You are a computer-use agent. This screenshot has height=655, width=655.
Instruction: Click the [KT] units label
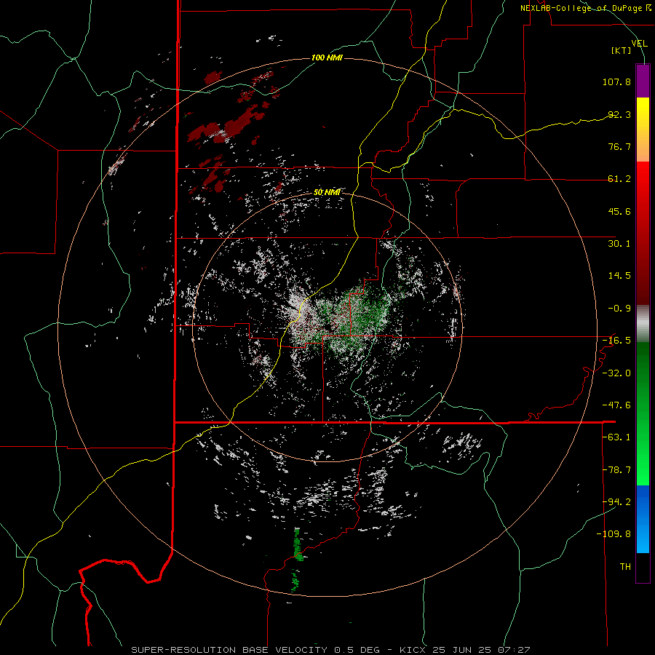622,50
